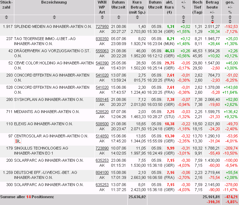Click the red active descending sort arrow
Image resolution: width=239 pixels, height=205 pixels.
coord(213,22)
